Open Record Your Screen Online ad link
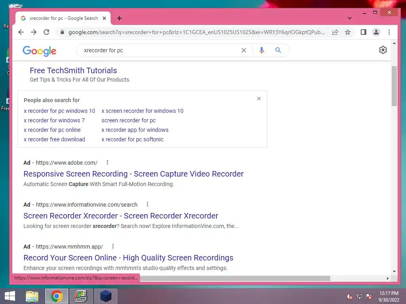Screen dimensions: 406x304 coord(128,258)
